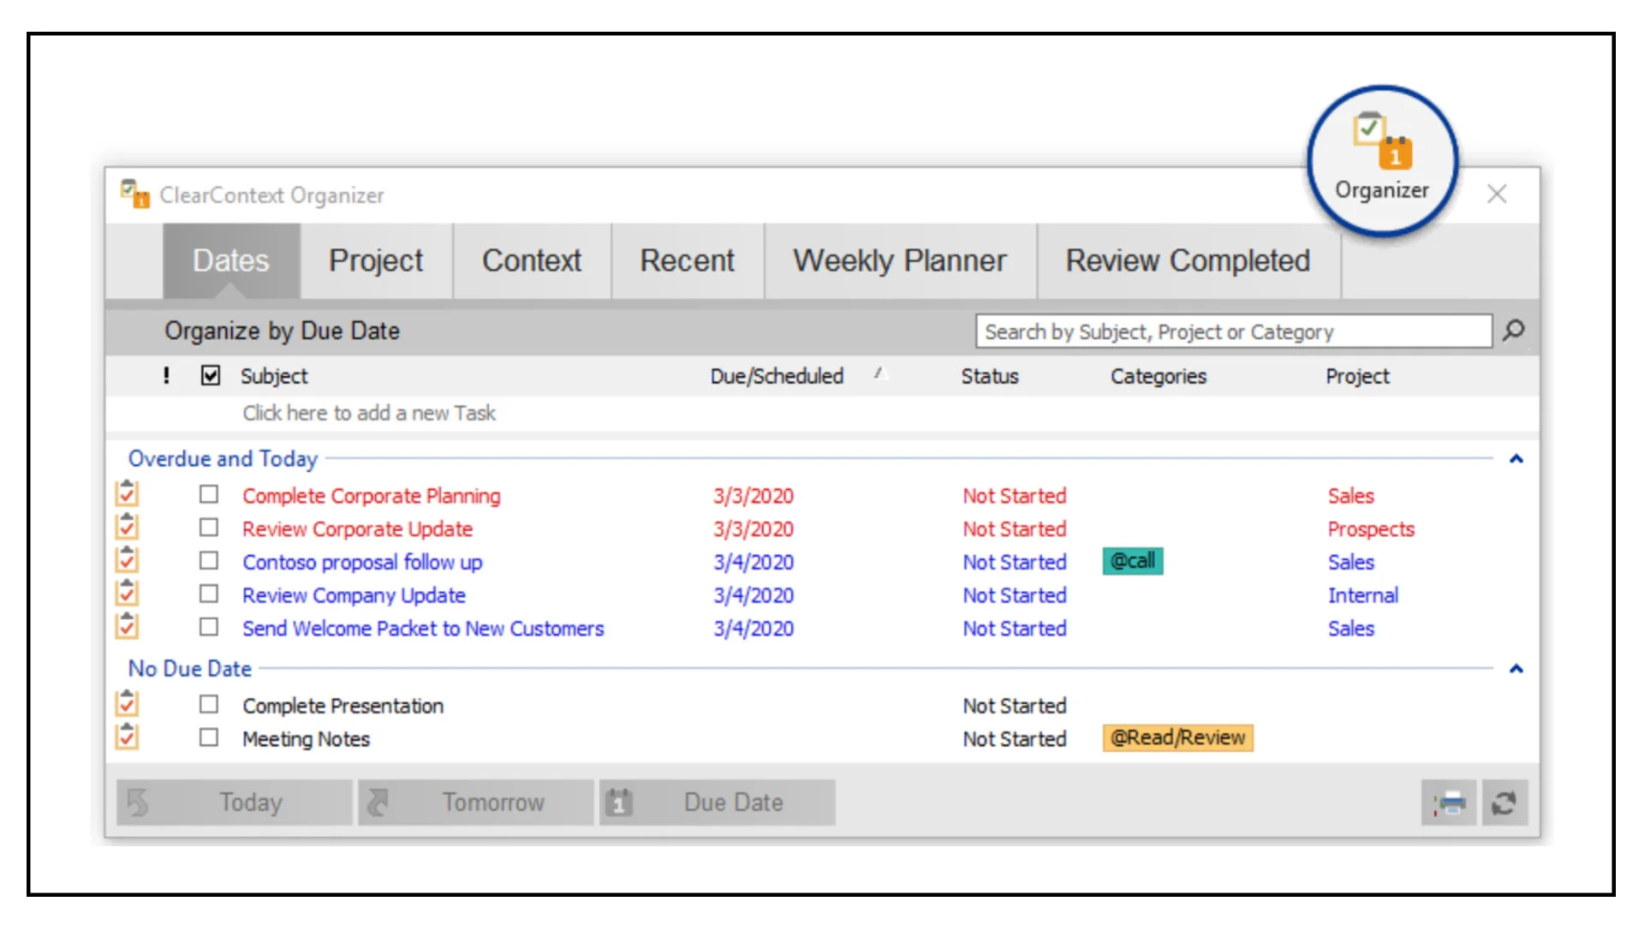Tick Send Welcome Packet to New Customers checkbox
Image resolution: width=1644 pixels, height=925 pixels.
coord(209,627)
